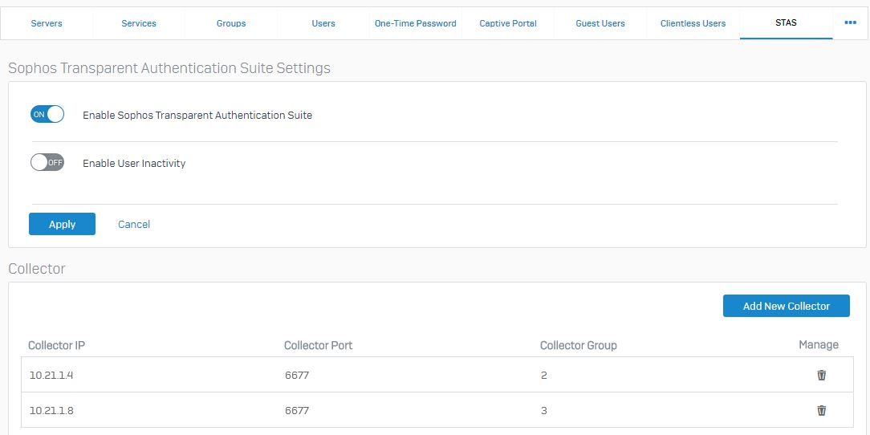Open the Groups tab

click(231, 23)
